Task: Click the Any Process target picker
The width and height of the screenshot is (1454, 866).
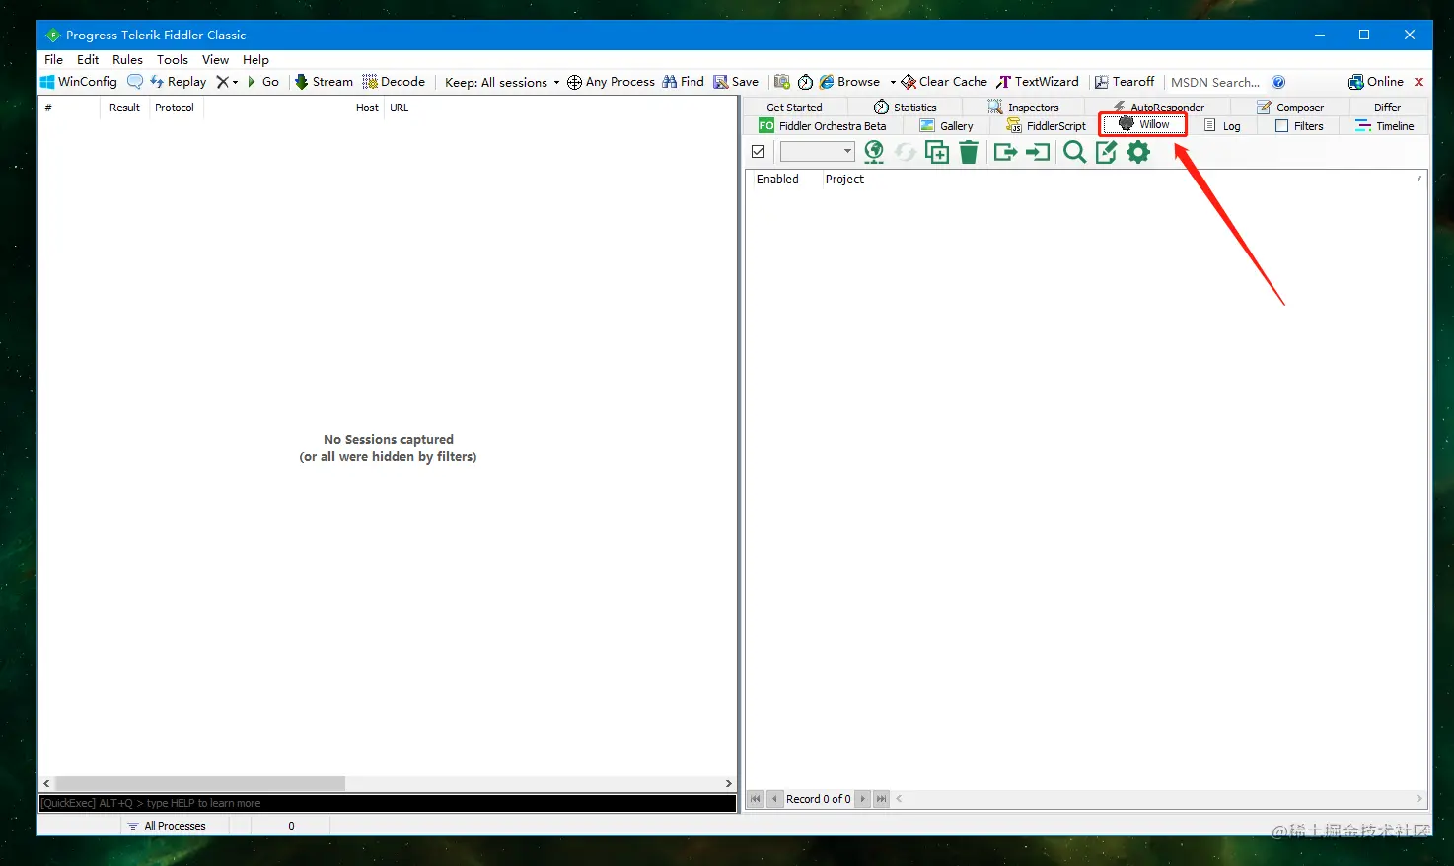Action: (611, 82)
